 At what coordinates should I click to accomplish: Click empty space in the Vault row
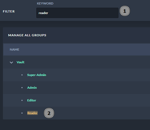(x=86, y=62)
